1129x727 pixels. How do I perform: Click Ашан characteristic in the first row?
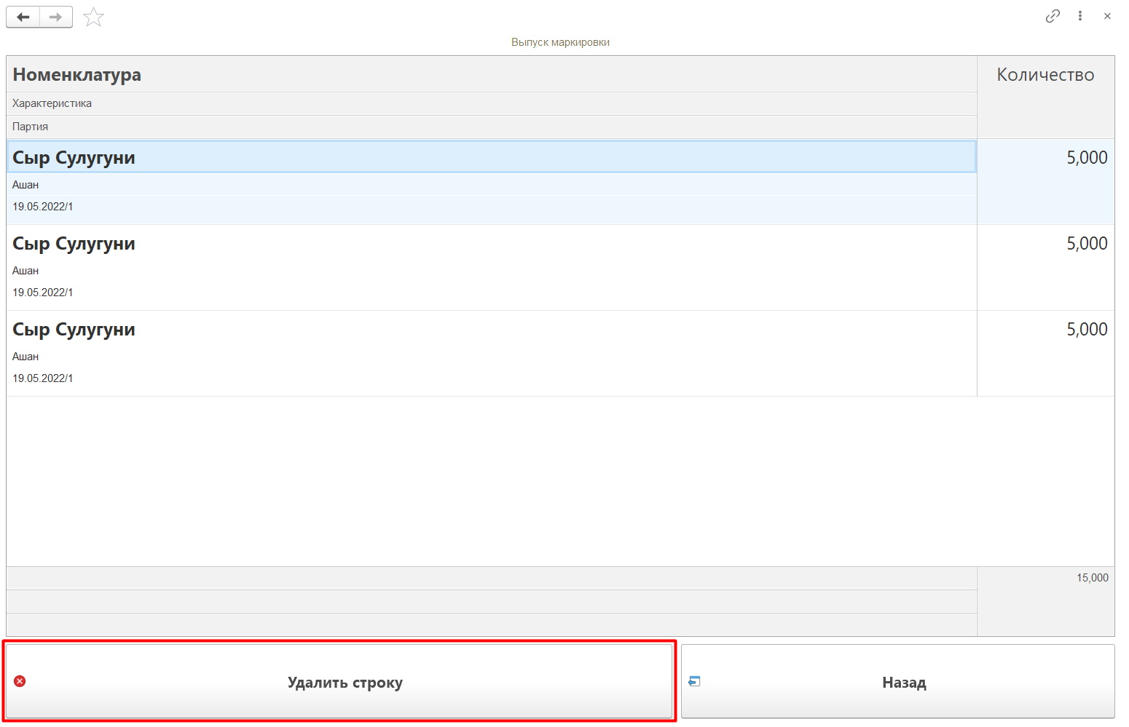click(25, 185)
